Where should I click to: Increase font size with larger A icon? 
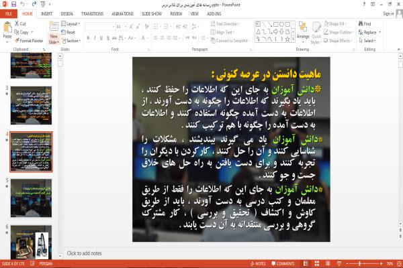(x=131, y=27)
